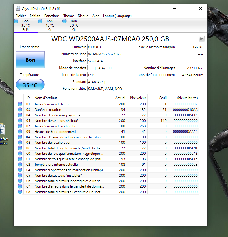228x237 pixels.
Task: Select the Taux d'erreurs de lecture row
Action: 108,104
